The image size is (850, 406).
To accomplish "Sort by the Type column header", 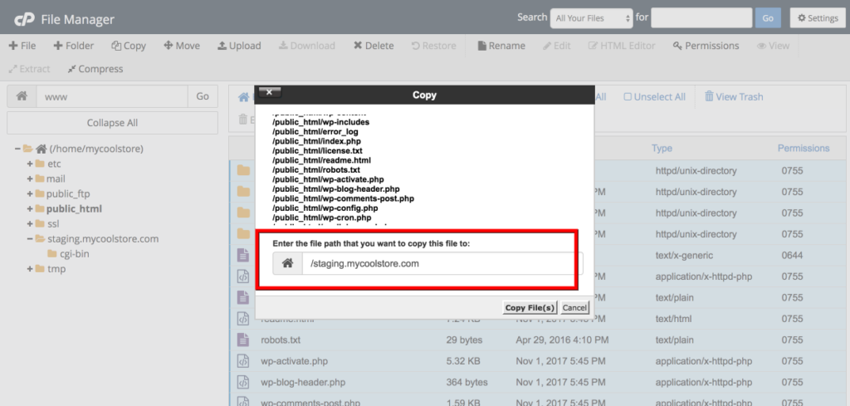I will [x=662, y=149].
